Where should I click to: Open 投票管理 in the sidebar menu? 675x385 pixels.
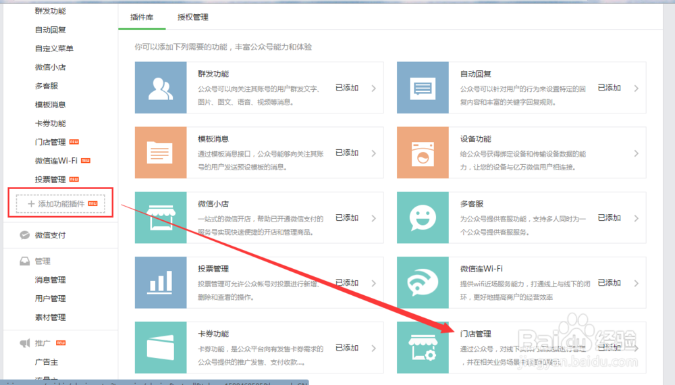[51, 180]
